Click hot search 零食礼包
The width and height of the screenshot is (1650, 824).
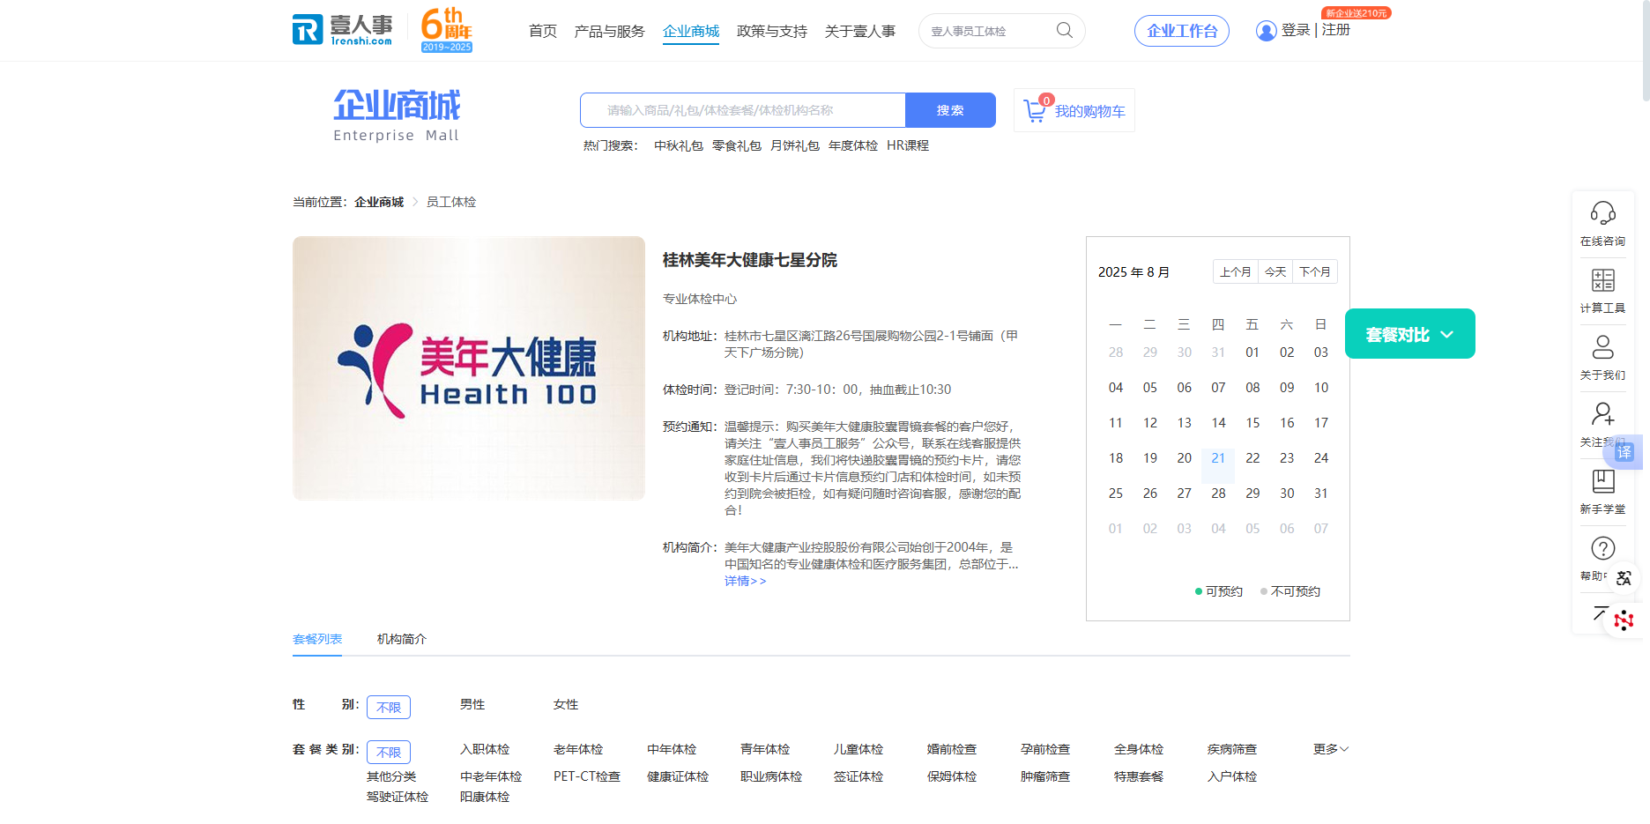737,145
